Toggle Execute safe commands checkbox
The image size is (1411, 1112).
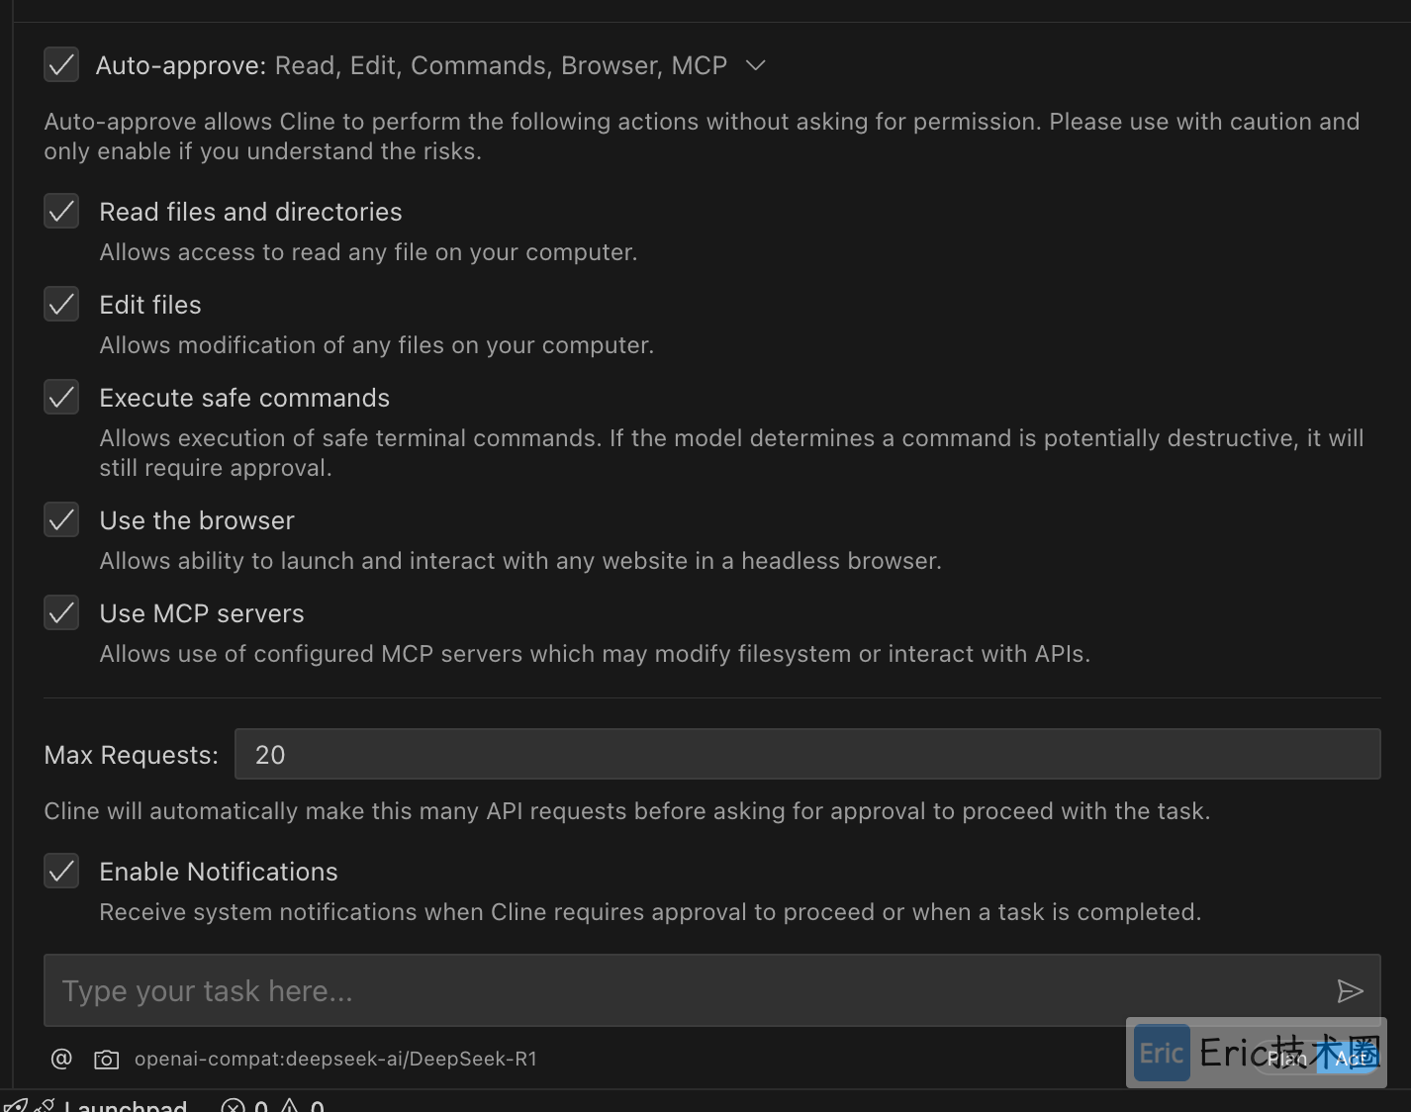(61, 398)
